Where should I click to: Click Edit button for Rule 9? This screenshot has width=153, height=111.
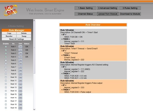[20, 74]
